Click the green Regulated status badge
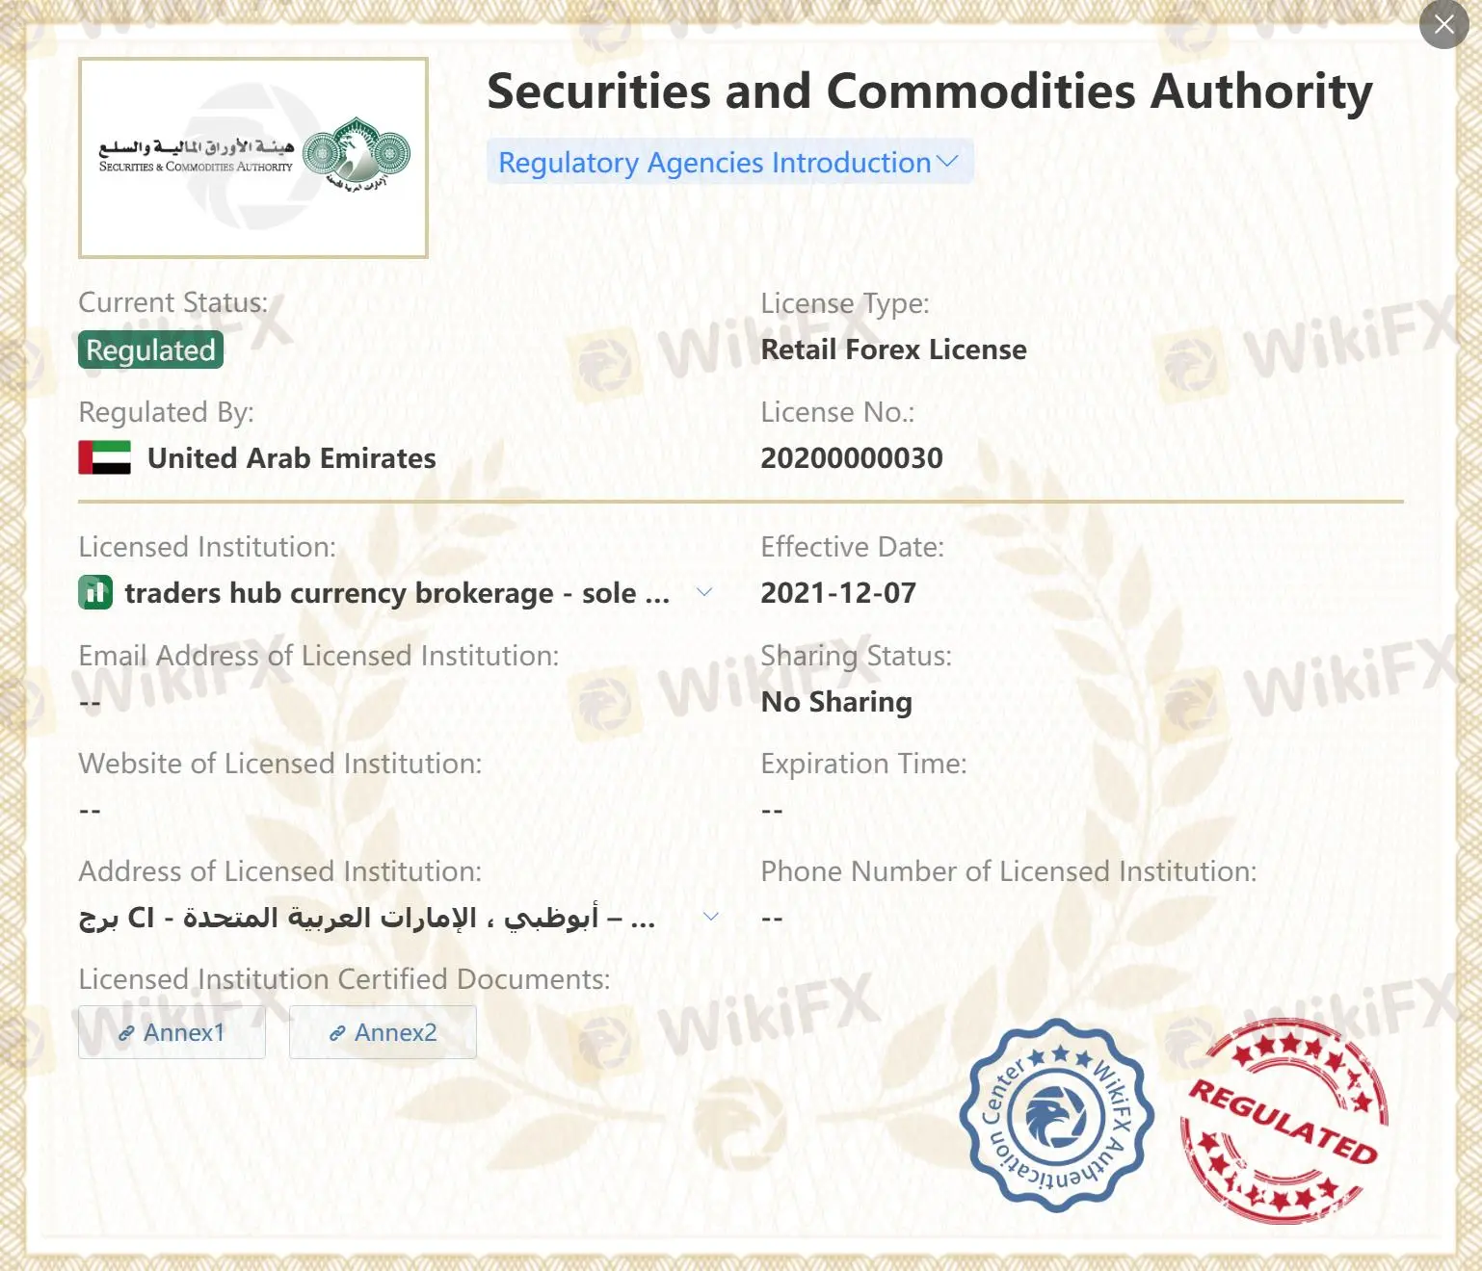This screenshot has height=1271, width=1482. tap(150, 350)
